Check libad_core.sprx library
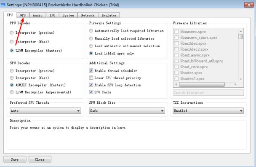The width and height of the screenshot is (256, 167). coord(176,67)
